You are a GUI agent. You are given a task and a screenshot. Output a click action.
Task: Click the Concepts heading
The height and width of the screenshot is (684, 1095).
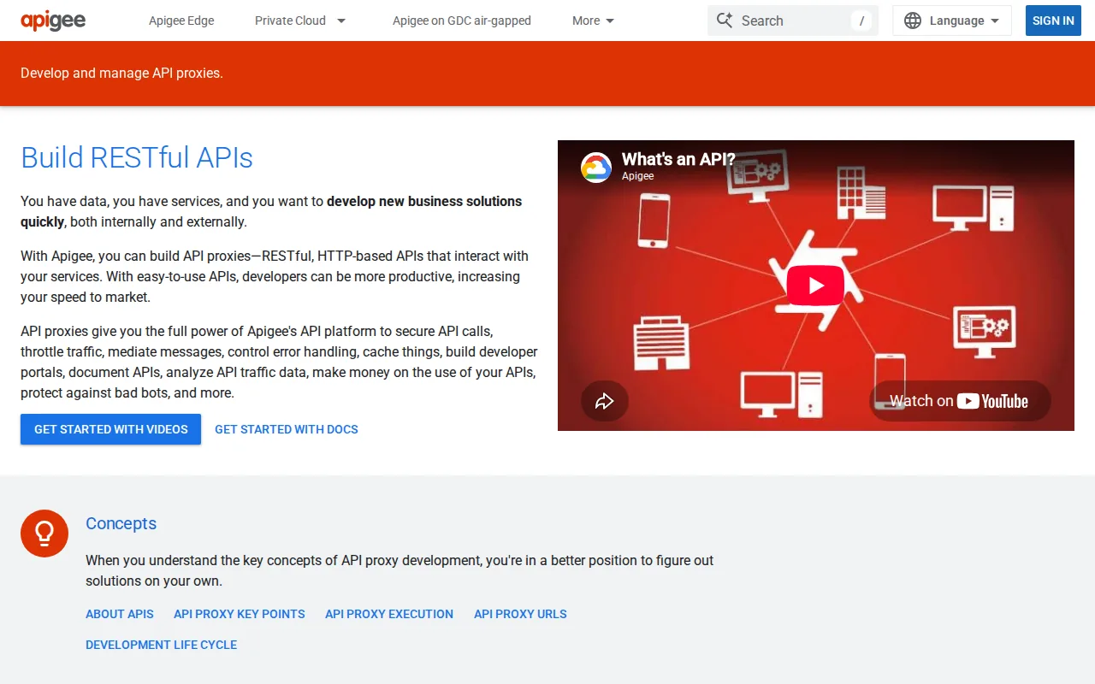tap(121, 523)
